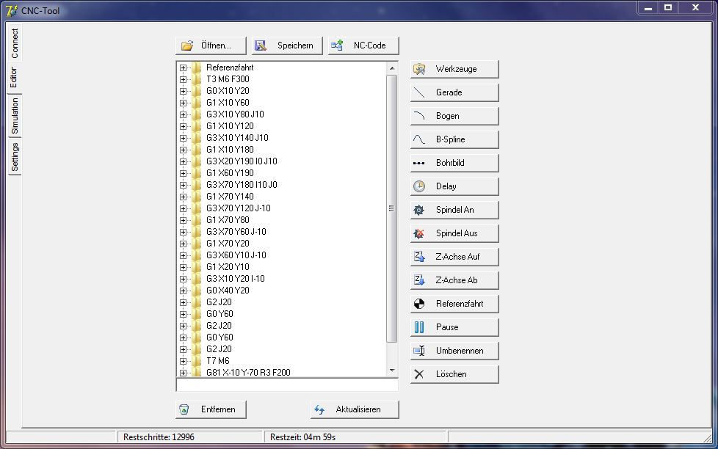Turn on spindle with Spindel An icon
718x449 pixels.
coord(419,210)
